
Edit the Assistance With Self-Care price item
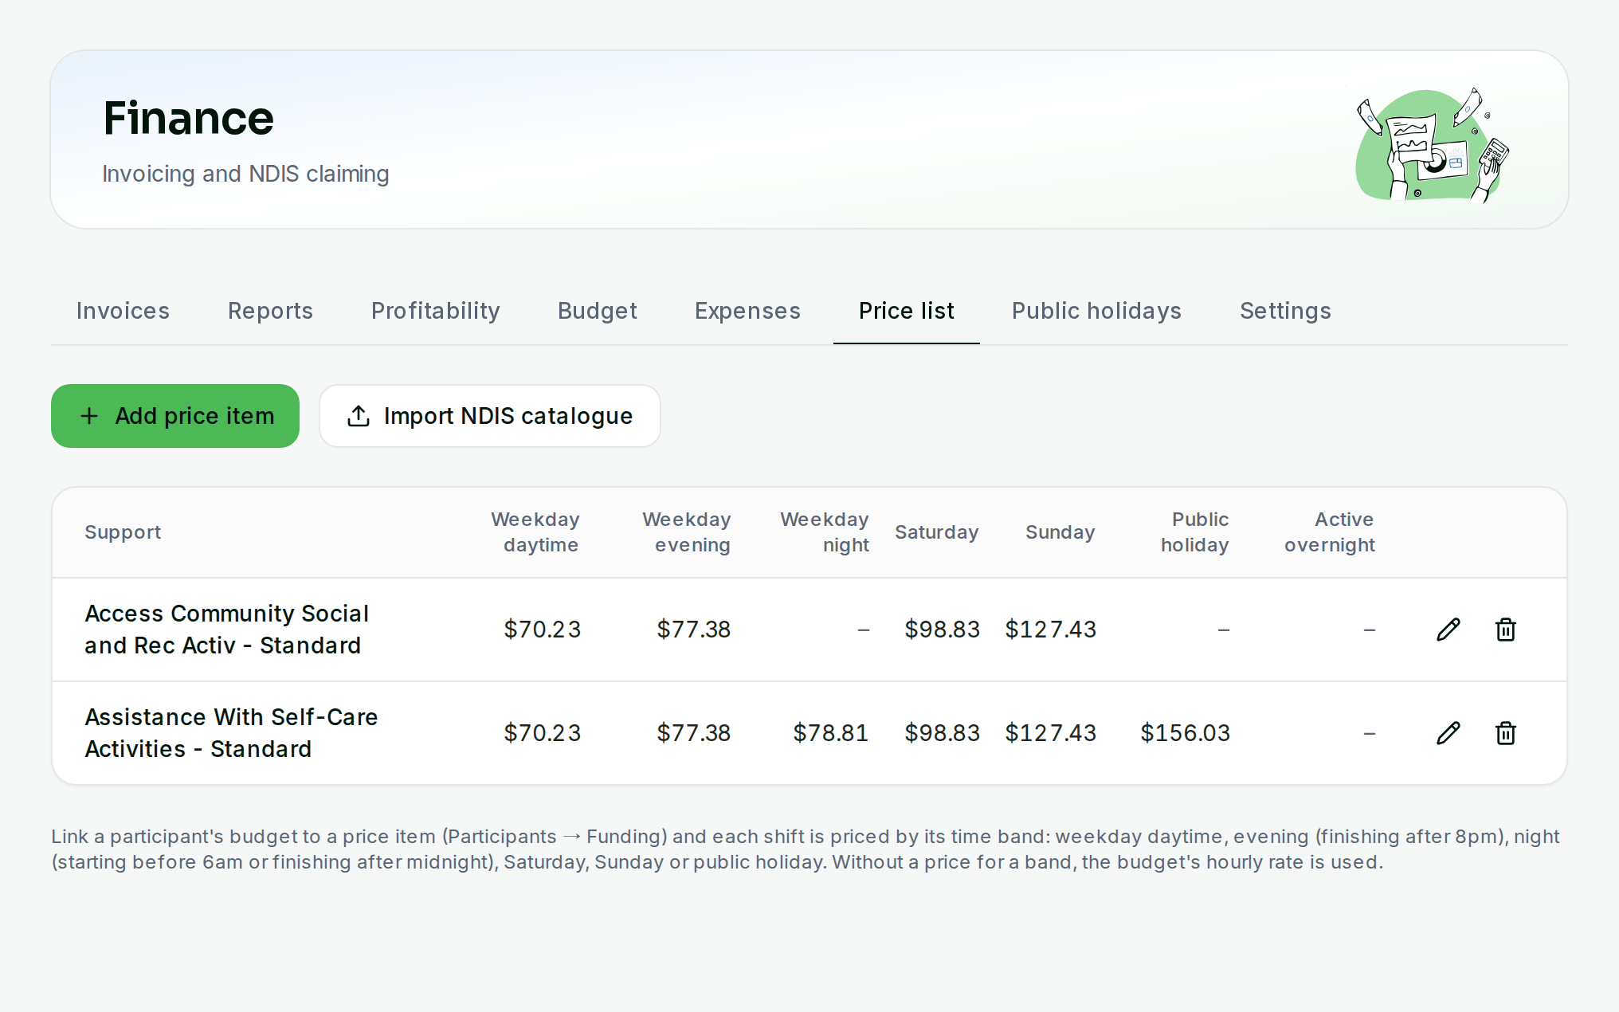tap(1448, 733)
